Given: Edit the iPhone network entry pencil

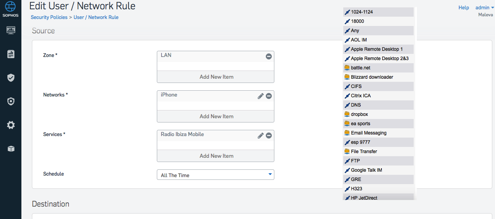Looking at the screenshot, I should click(x=261, y=96).
